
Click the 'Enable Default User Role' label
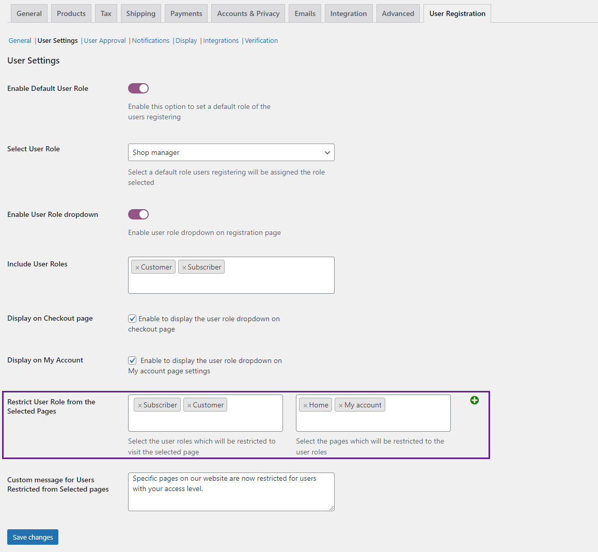48,88
